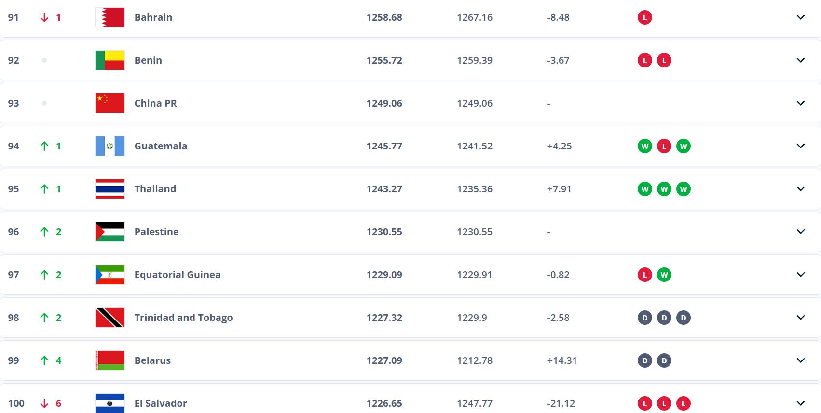Click the Thailand flag icon

coord(109,189)
